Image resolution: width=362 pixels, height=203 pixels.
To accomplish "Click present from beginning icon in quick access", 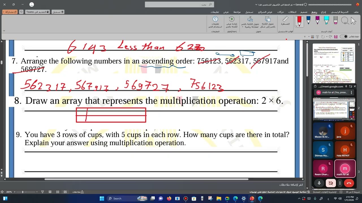I will pyautogui.click(x=317, y=37).
